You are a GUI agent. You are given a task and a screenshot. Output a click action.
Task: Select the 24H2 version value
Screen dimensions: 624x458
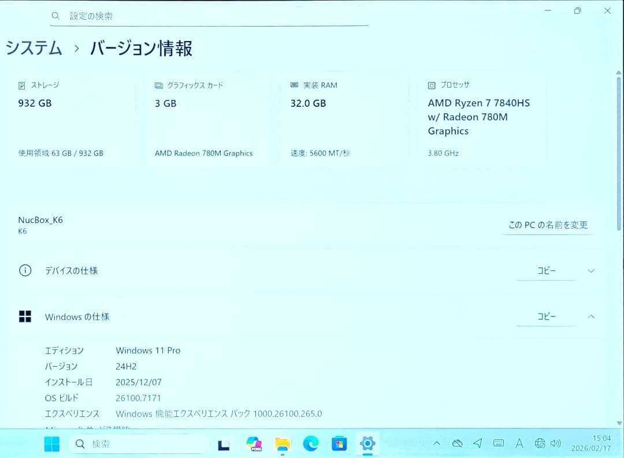[126, 367]
